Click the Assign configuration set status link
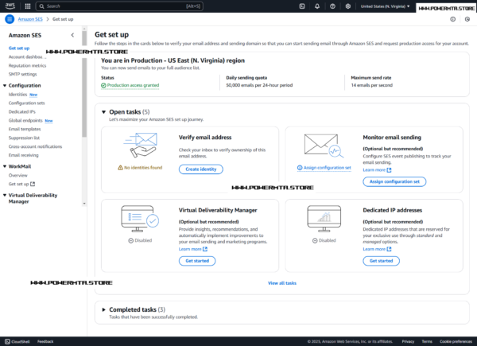The width and height of the screenshot is (477, 346). pos(327,168)
